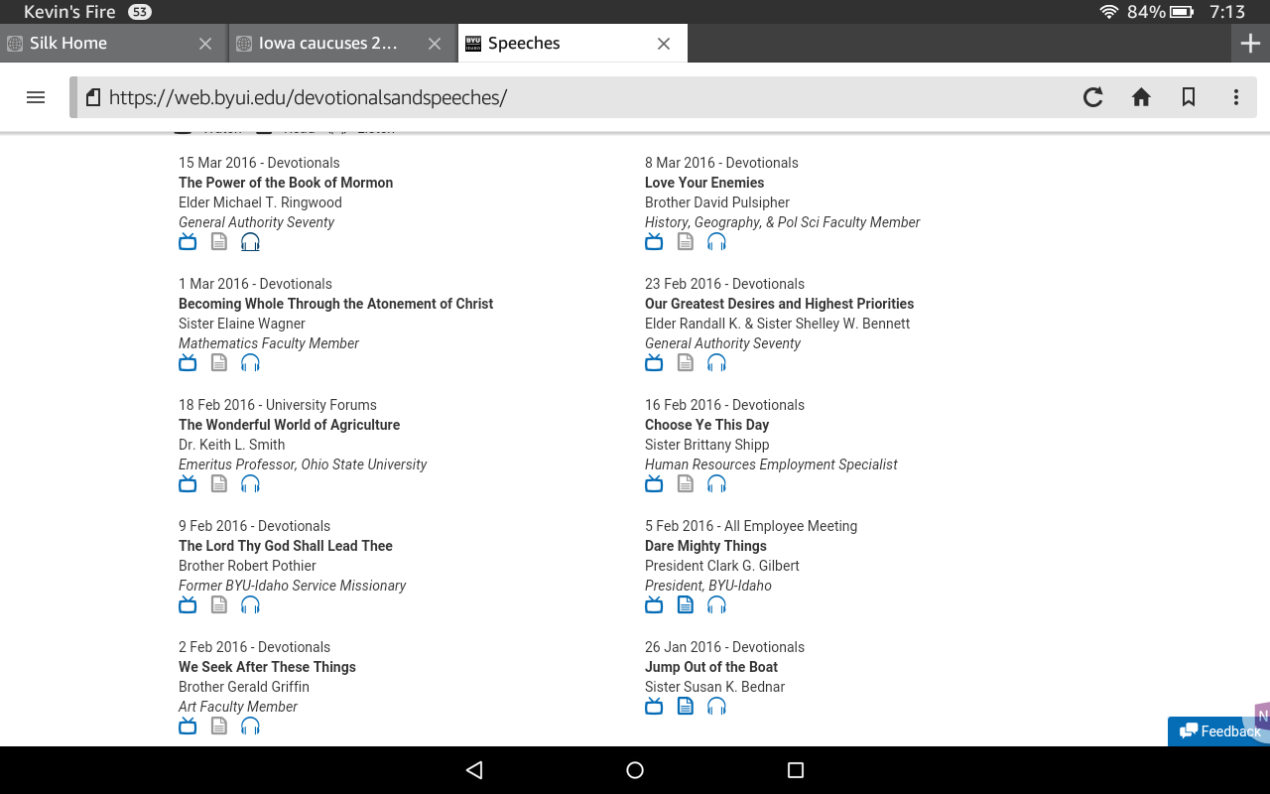Click speaker name 'Brother Gerald Griffin'
The image size is (1270, 794).
244,687
